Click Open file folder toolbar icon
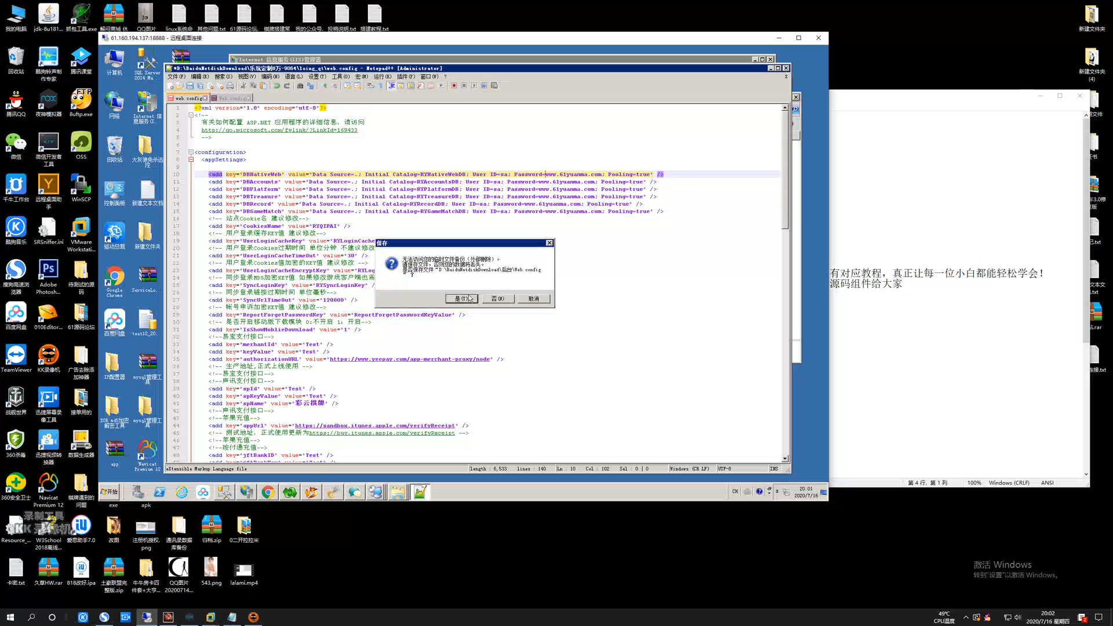This screenshot has width=1113, height=626. click(x=180, y=86)
